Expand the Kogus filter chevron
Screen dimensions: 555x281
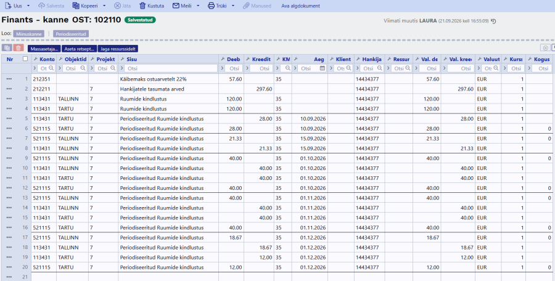click(x=530, y=68)
